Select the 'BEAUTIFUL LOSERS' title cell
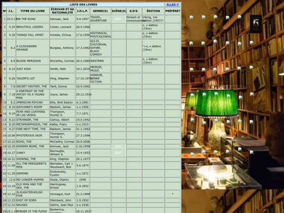This screenshot has width=284, height=213. point(33,27)
